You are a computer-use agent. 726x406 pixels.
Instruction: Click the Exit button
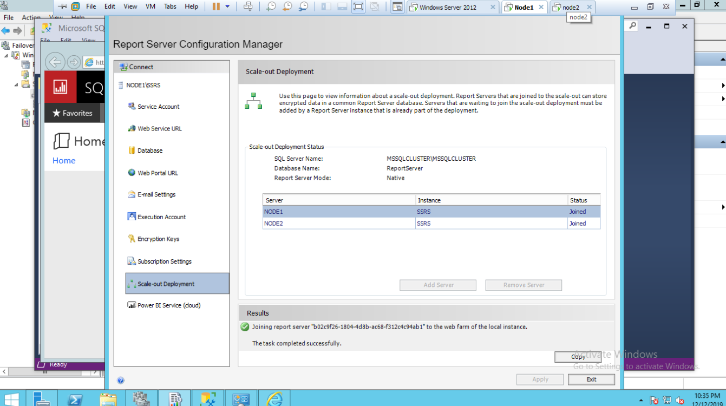click(x=591, y=379)
